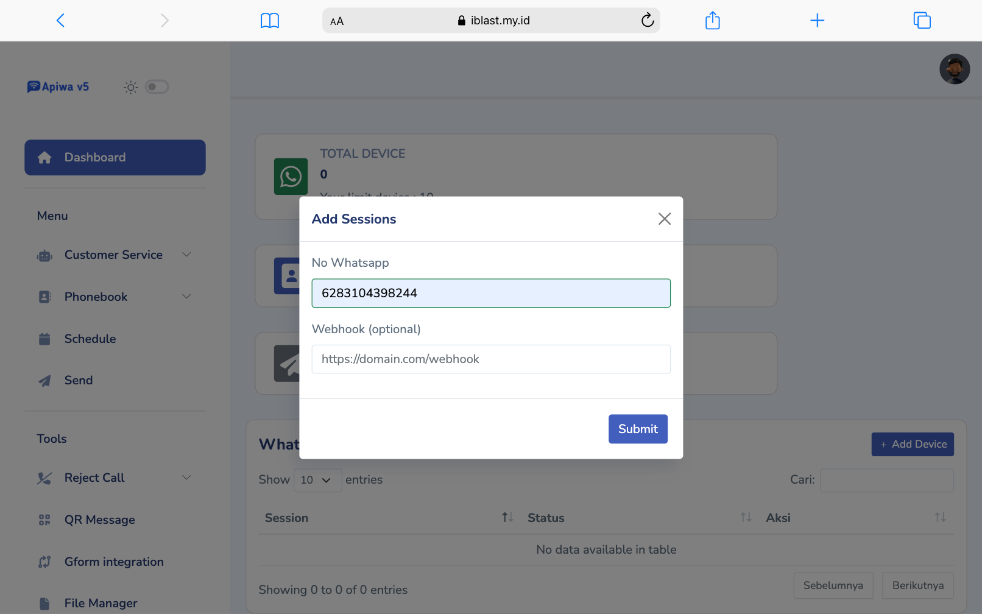Open the show entries count dropdown

[317, 480]
